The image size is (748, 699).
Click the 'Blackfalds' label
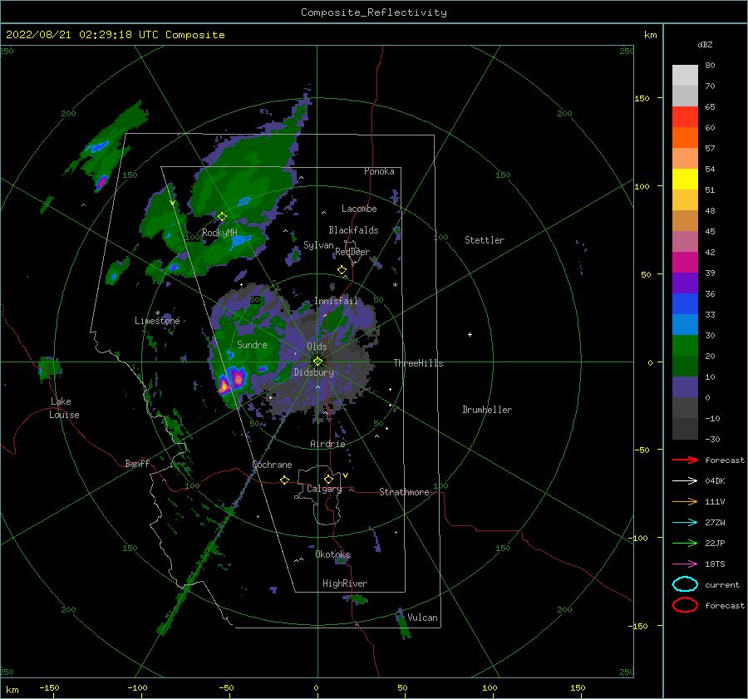[353, 230]
